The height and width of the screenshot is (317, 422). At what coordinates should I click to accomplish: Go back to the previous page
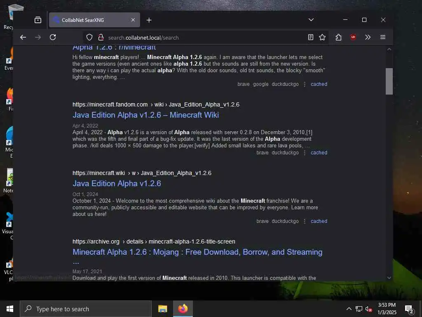click(x=23, y=38)
